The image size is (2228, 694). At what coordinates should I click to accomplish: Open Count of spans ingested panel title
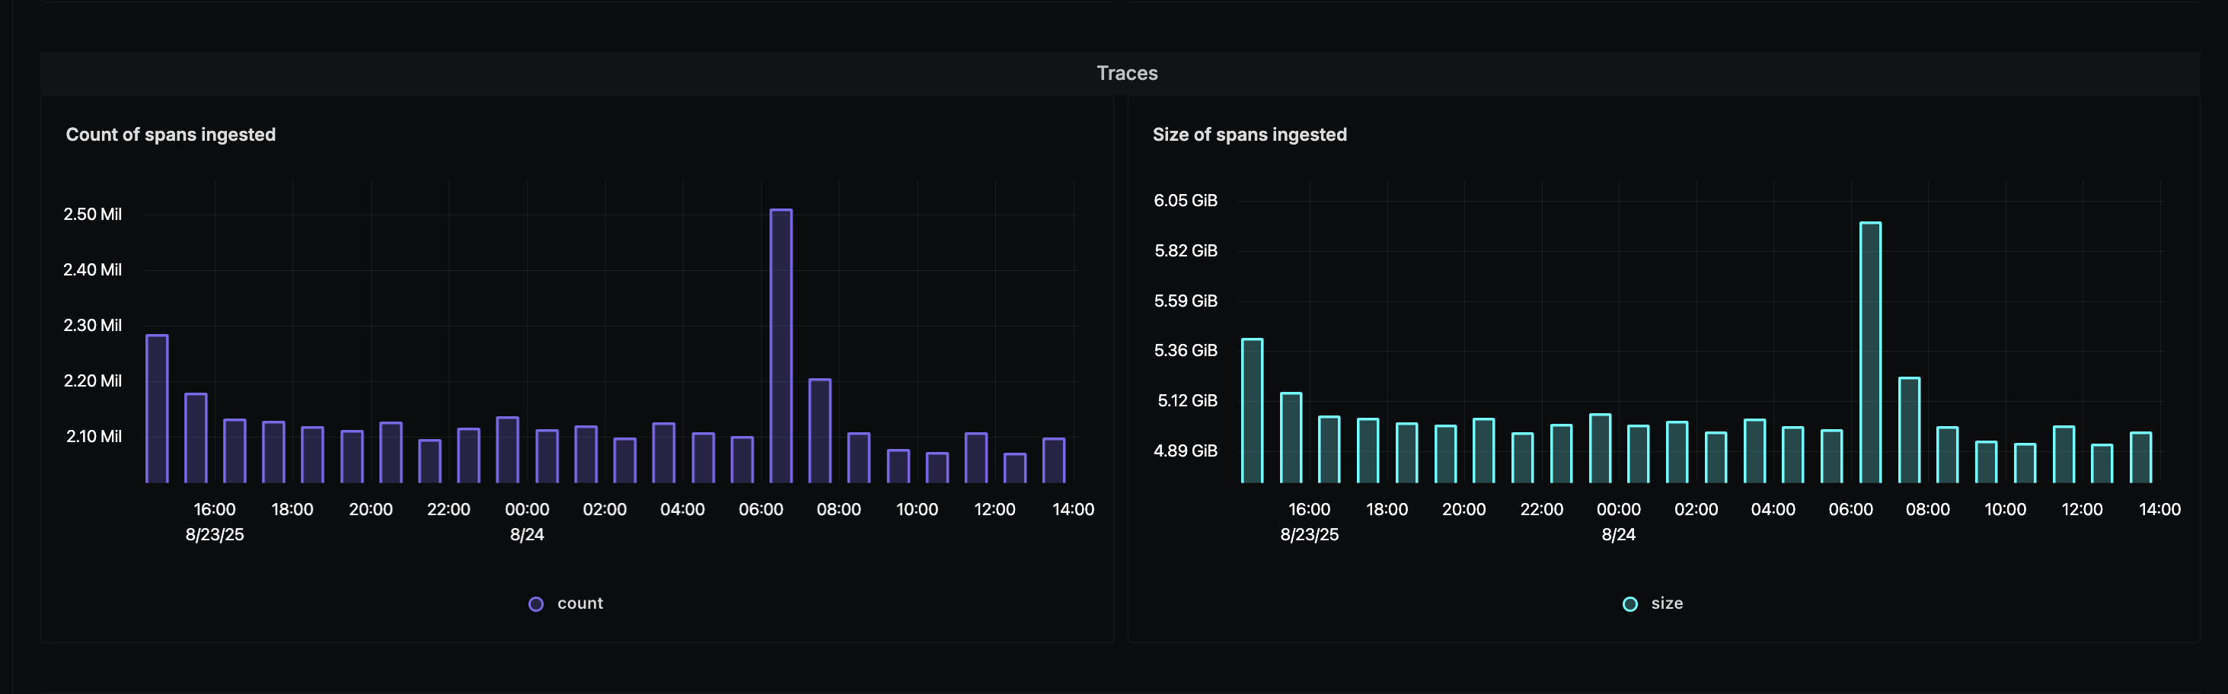pyautogui.click(x=171, y=135)
